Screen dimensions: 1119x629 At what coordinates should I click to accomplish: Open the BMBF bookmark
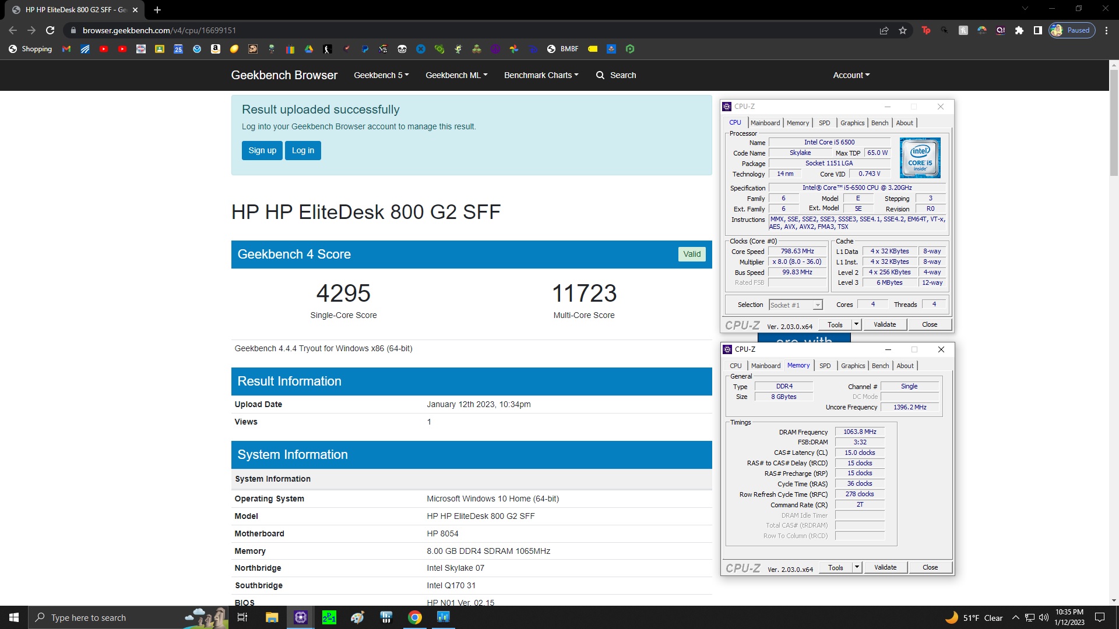coord(563,49)
